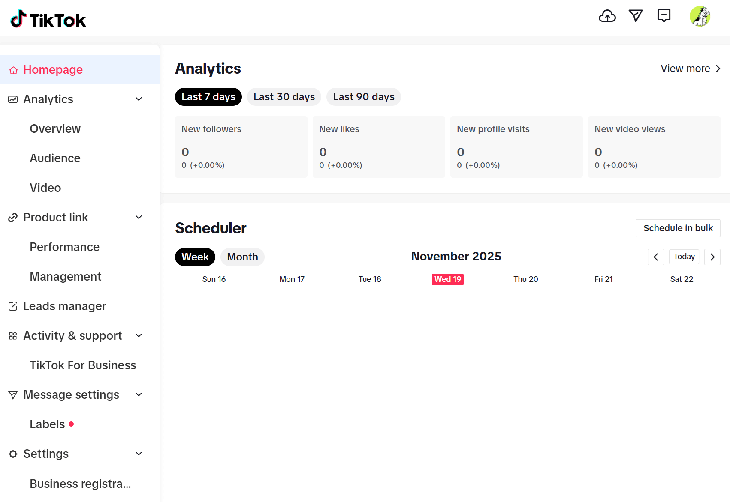The width and height of the screenshot is (730, 502).
Task: Collapse the Activity & support section
Action: (x=138, y=335)
